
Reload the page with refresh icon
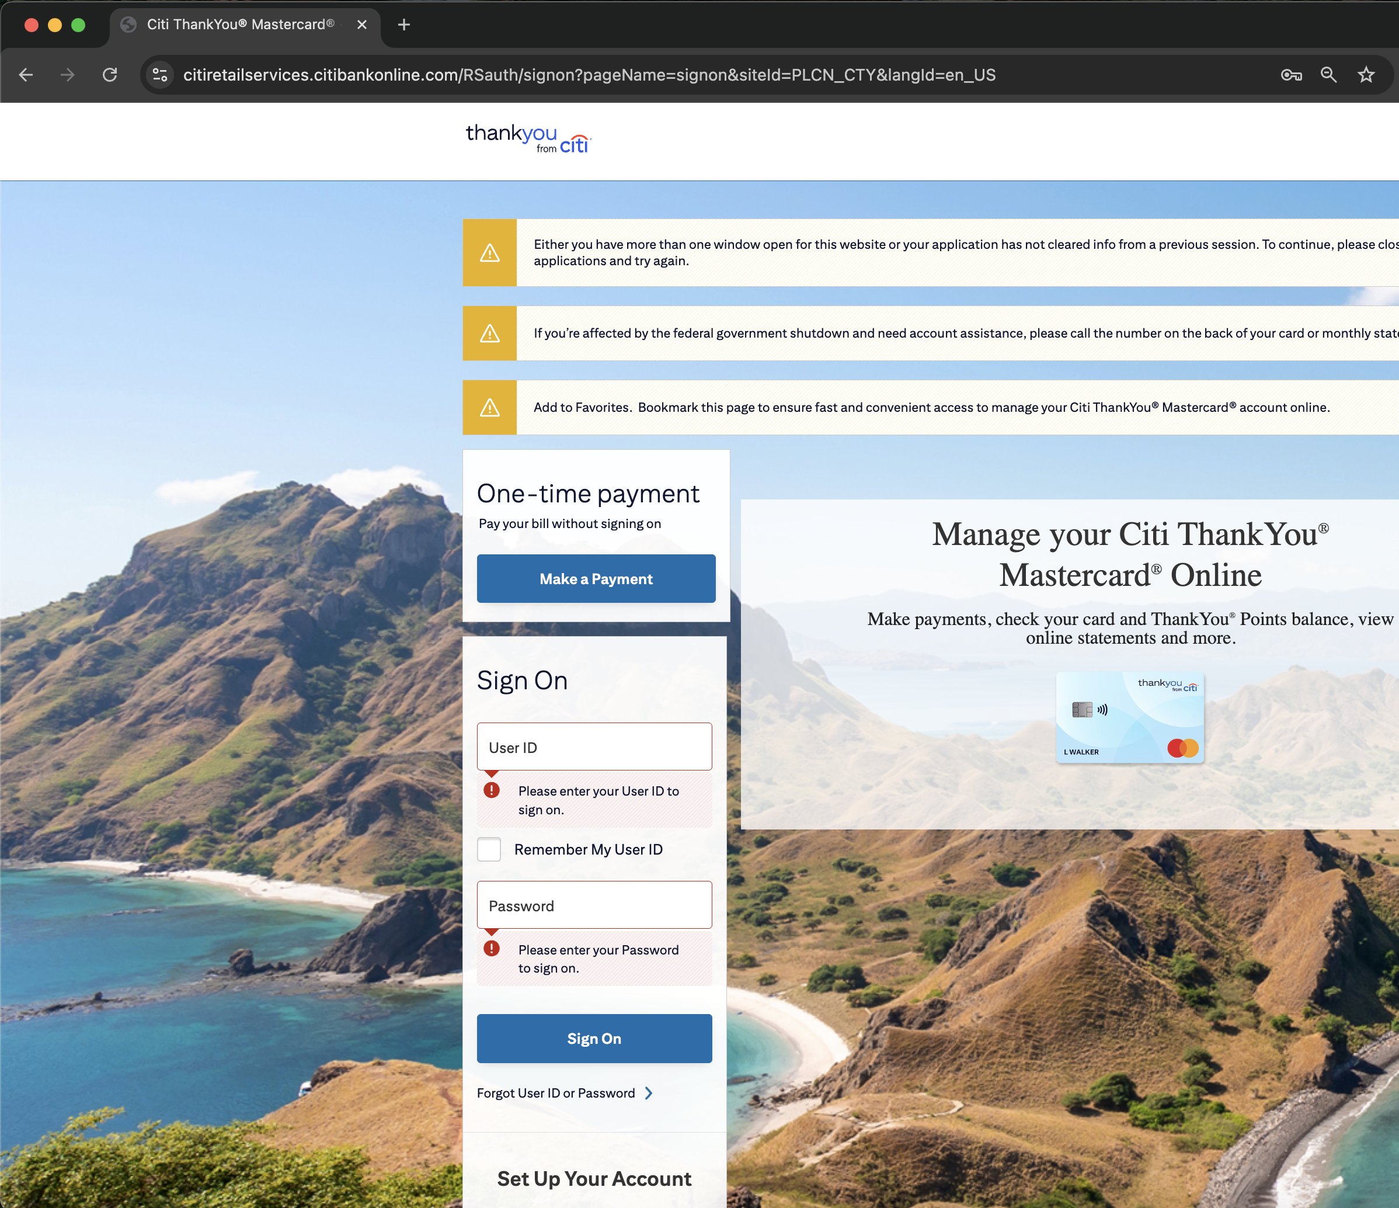coord(110,75)
